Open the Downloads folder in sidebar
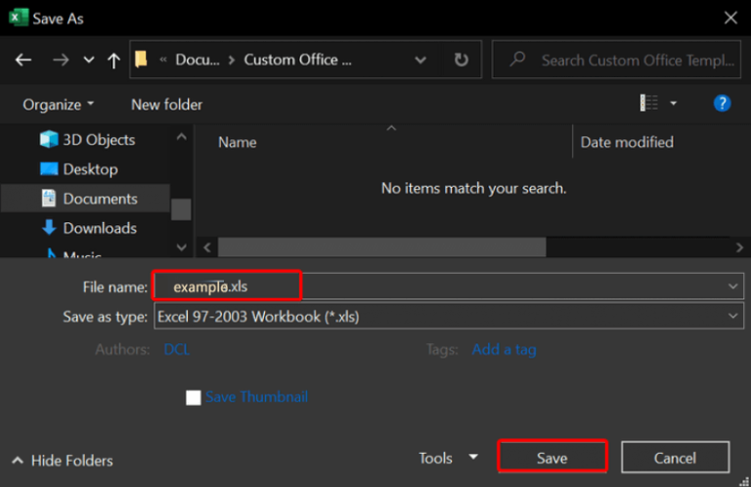The height and width of the screenshot is (487, 751). (99, 228)
